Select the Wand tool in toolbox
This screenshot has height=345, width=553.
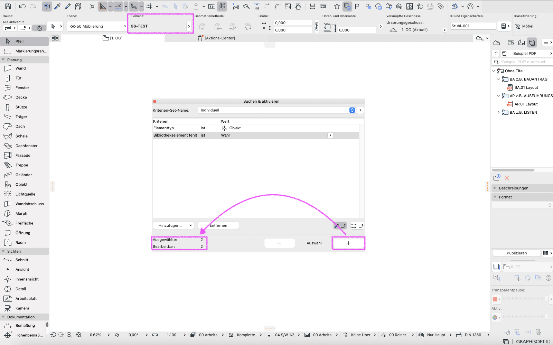click(x=20, y=68)
